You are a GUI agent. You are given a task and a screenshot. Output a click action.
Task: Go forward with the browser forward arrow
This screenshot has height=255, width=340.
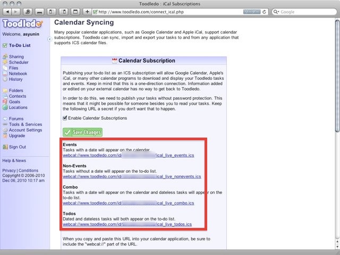click(x=15, y=12)
